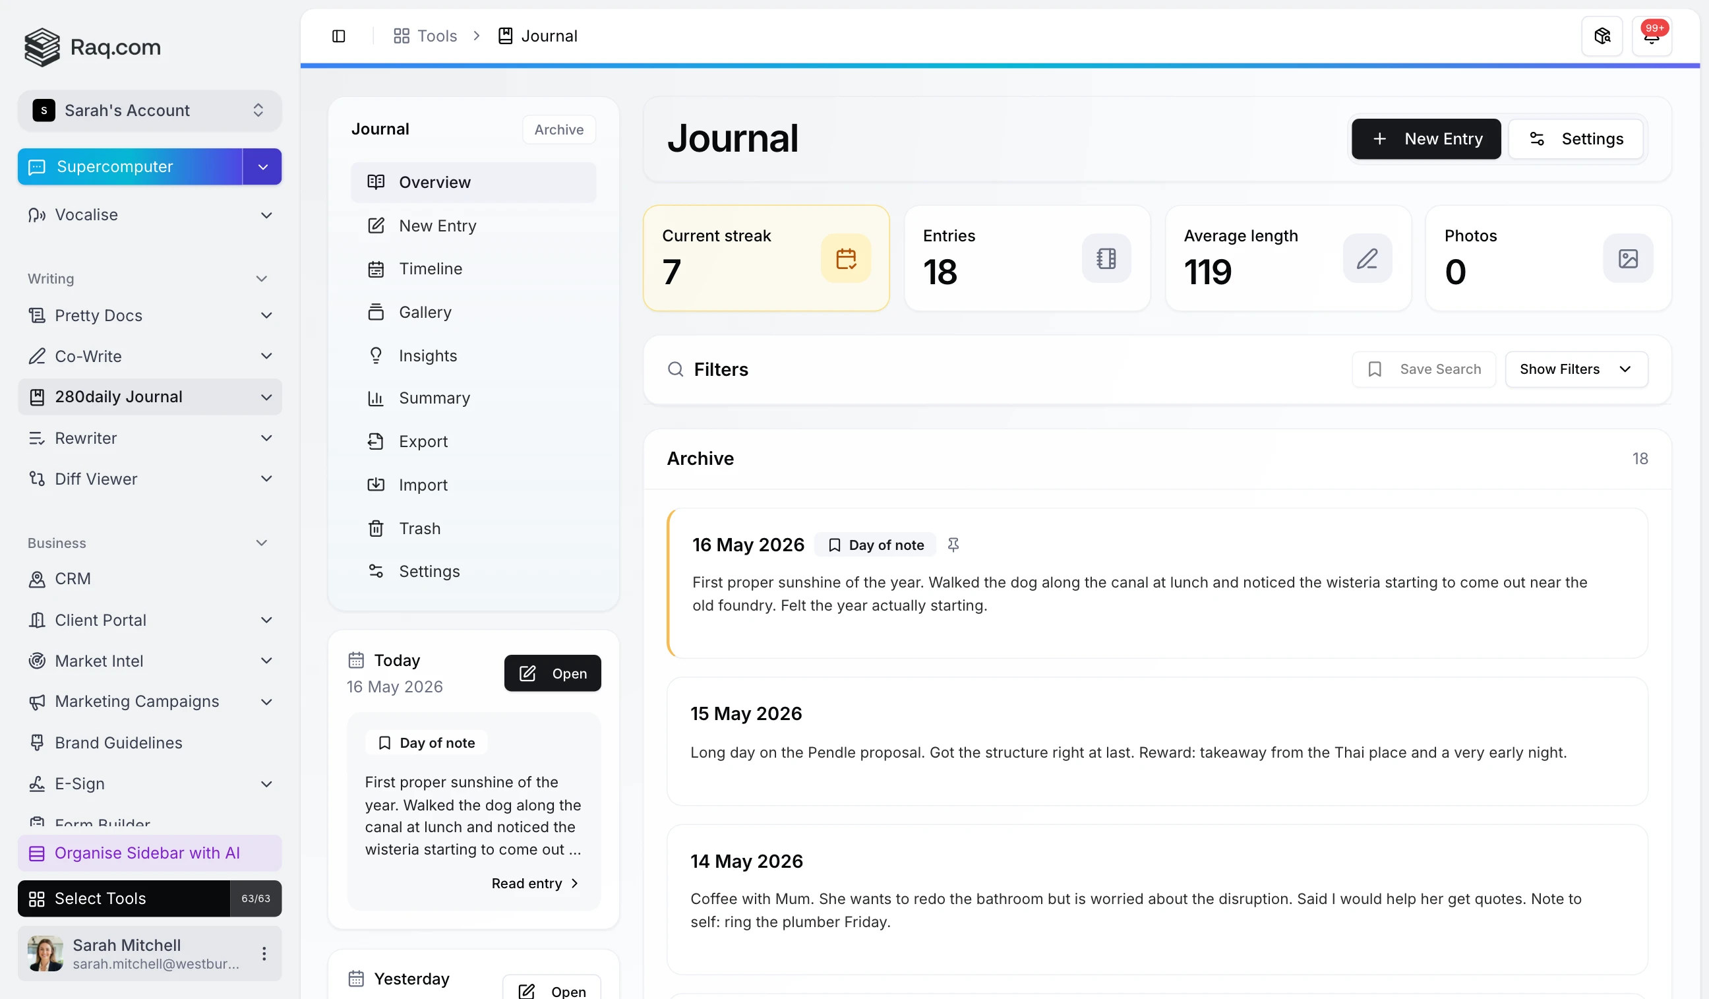
Task: Open Export in the Journal menu
Action: [473, 442]
